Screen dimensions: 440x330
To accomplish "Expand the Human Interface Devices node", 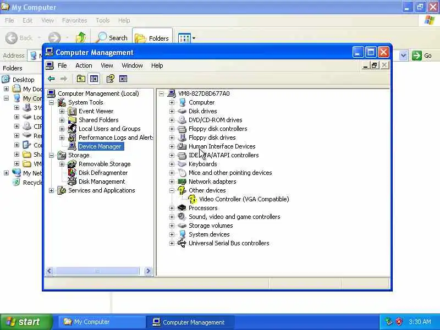I will click(x=172, y=146).
